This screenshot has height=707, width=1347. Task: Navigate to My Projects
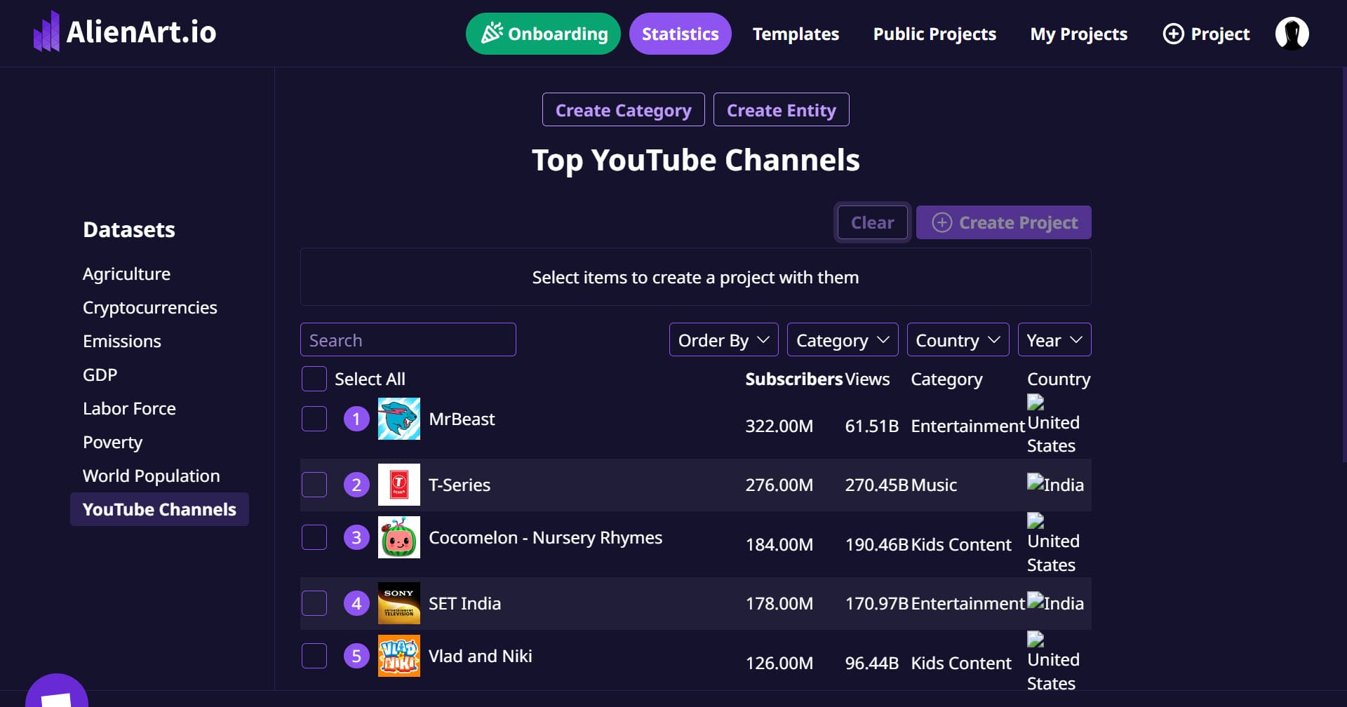(x=1079, y=34)
